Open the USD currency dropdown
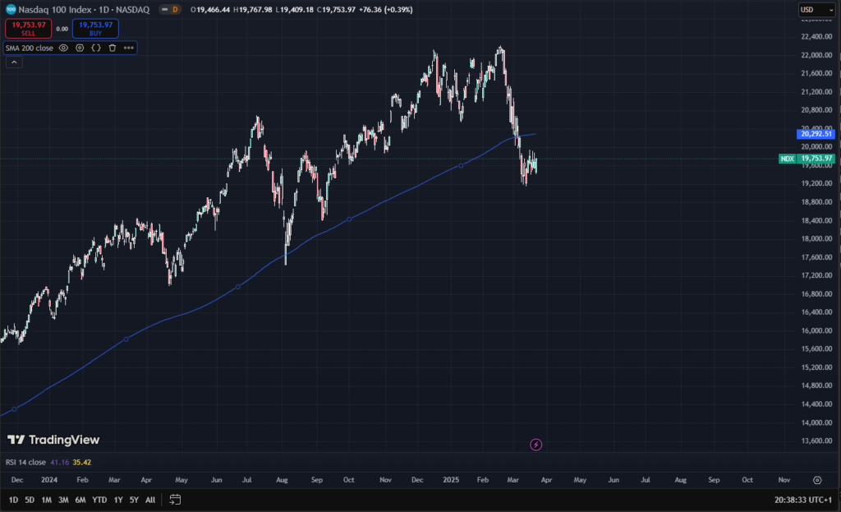Screen dimensions: 841x512 816,10
